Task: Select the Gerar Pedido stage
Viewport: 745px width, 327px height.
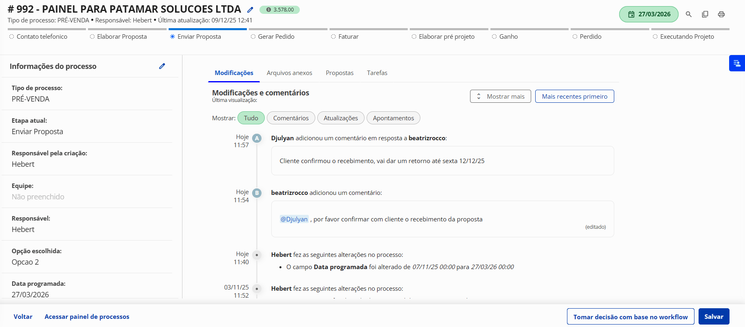Action: tap(276, 37)
